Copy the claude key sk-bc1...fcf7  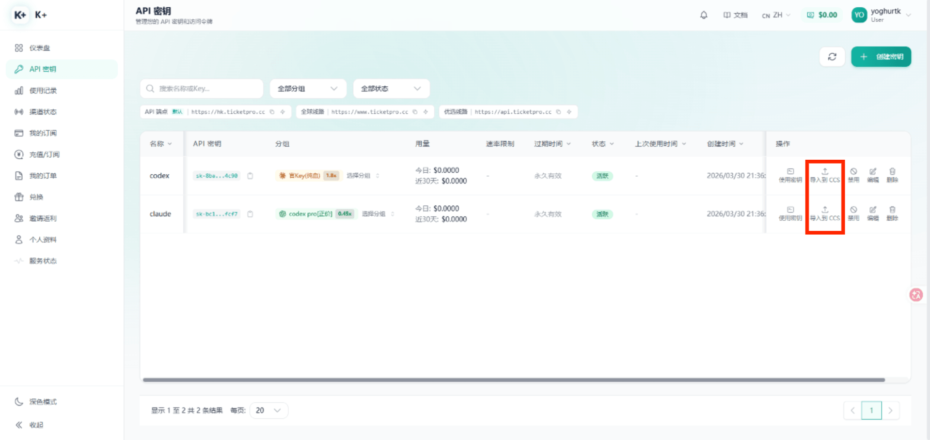click(x=250, y=214)
